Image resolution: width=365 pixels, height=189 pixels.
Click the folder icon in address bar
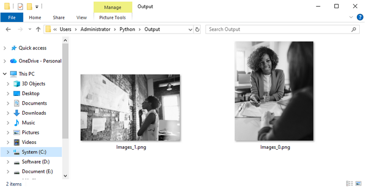point(48,29)
